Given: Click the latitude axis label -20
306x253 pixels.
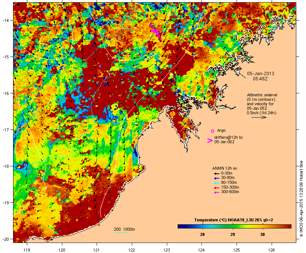Looking at the screenshot, I should (5, 239).
